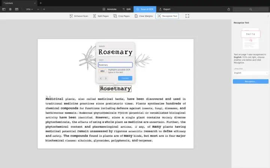Toggle abc OCR typo highlighting

(x=102, y=71)
